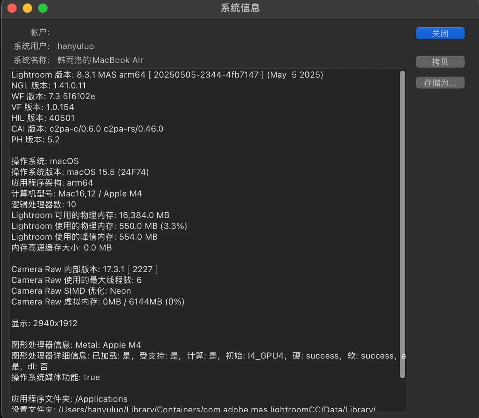
Task: Click the red close window button
Action: pos(12,8)
